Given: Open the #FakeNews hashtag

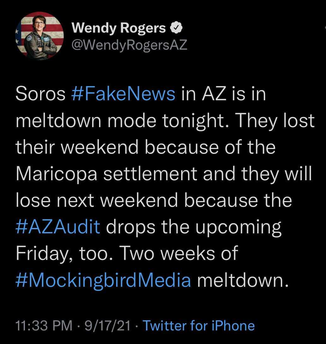Looking at the screenshot, I should pos(124,94).
